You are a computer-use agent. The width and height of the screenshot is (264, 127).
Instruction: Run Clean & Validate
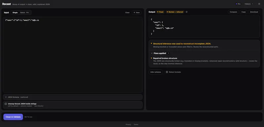click(x=13, y=117)
